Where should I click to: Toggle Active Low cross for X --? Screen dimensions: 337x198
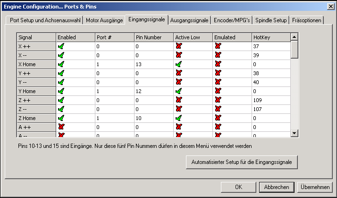pyautogui.click(x=179, y=55)
